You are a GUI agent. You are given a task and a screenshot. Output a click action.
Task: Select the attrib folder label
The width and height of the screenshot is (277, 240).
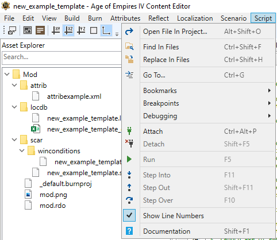[x=39, y=86]
